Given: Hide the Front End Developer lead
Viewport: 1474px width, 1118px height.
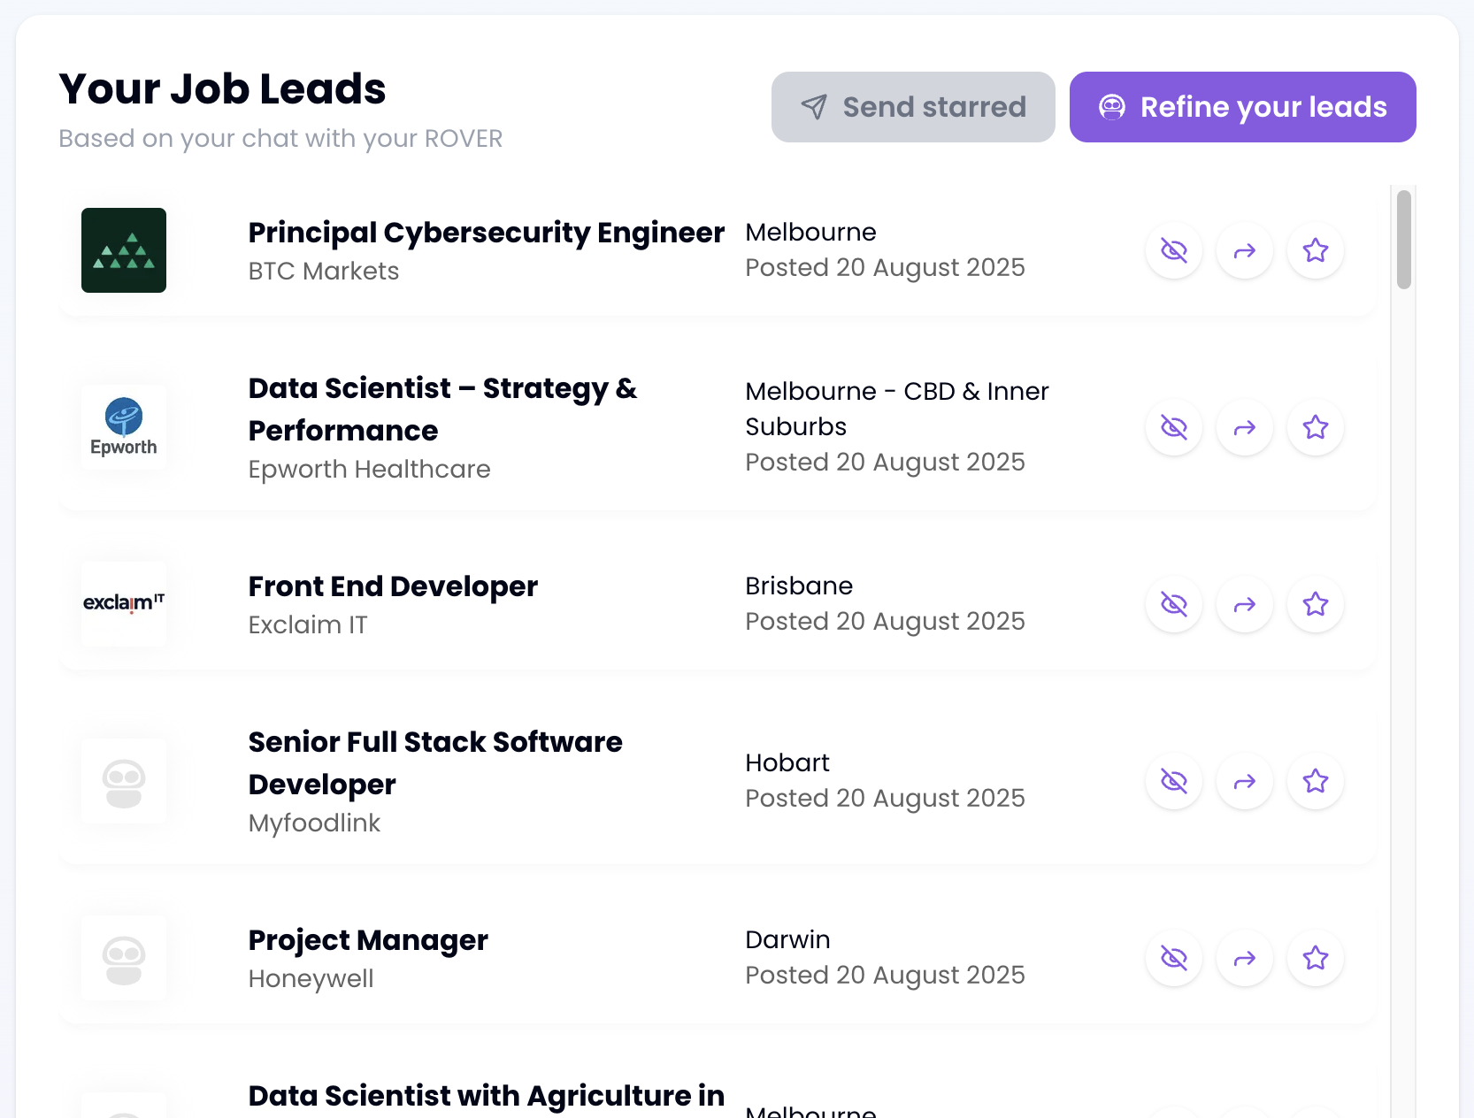Looking at the screenshot, I should click(x=1173, y=604).
